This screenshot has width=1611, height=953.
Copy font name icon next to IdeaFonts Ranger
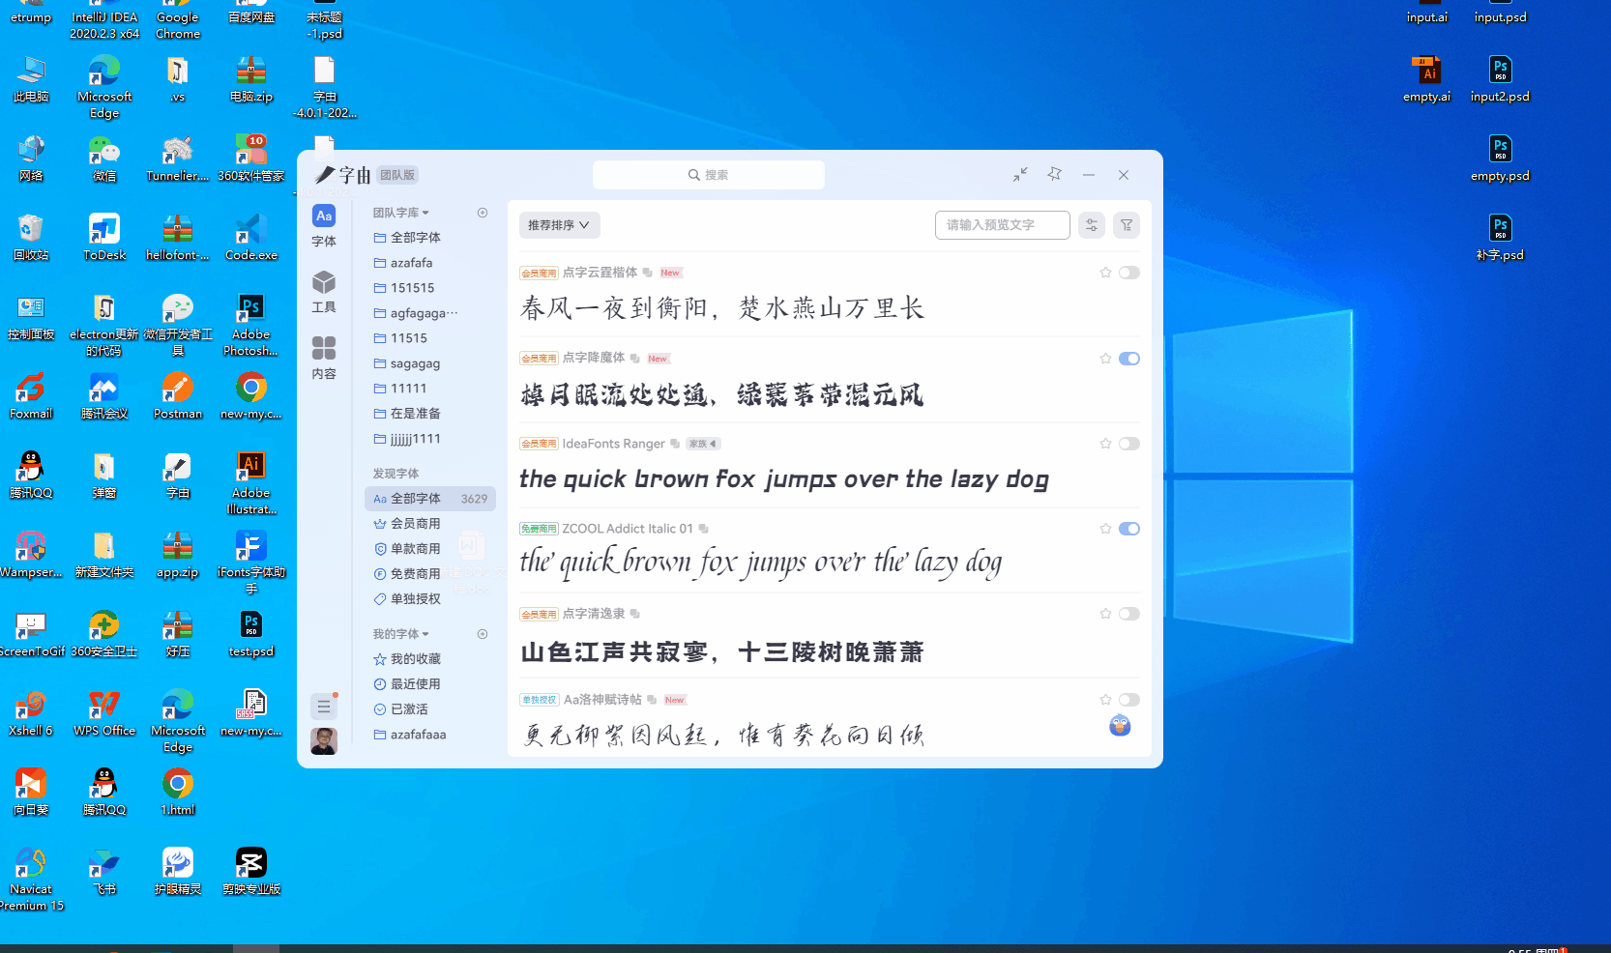click(x=675, y=444)
